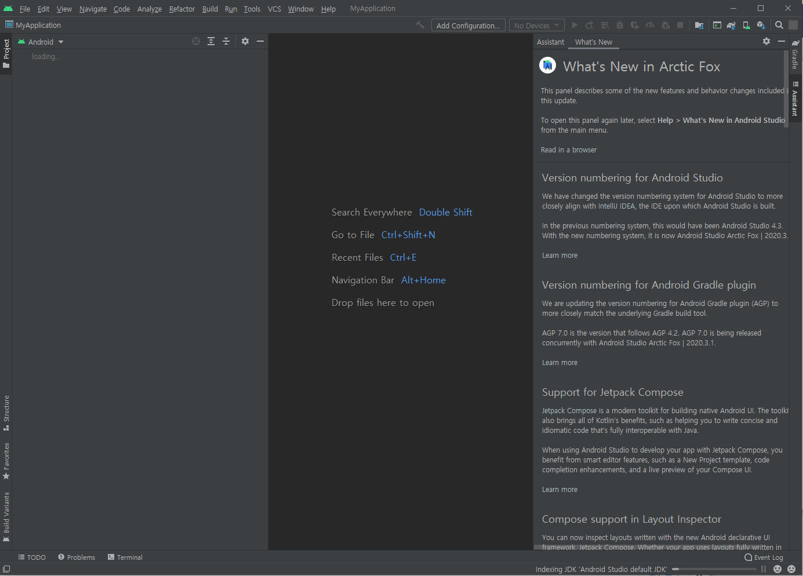Viewport: 803px width, 576px height.
Task: Click the MyApplication breadcrumb in navigation bar
Action: [x=33, y=25]
